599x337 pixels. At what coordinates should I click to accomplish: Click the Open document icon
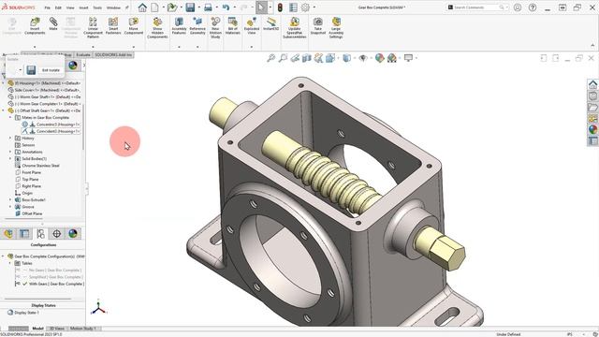(x=172, y=7)
